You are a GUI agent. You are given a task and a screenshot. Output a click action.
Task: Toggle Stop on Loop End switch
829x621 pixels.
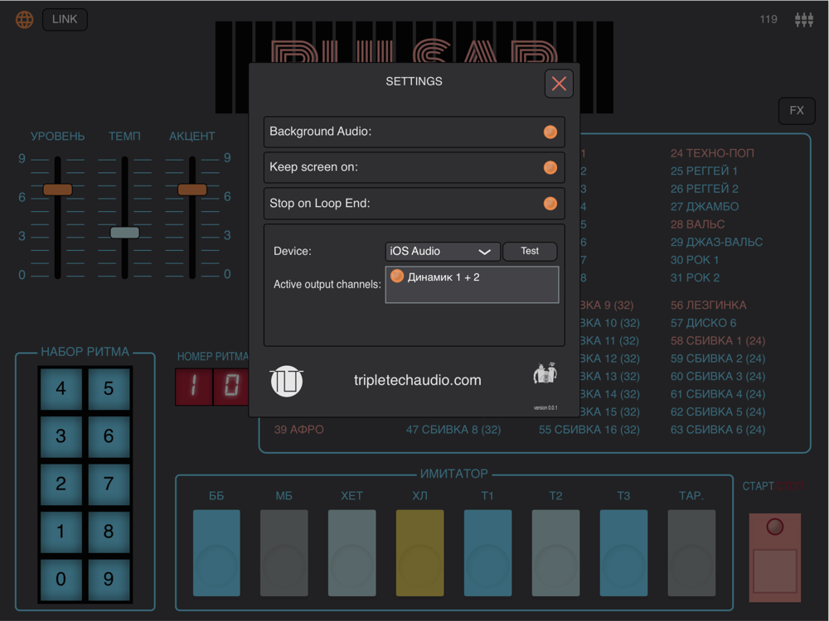(x=550, y=204)
